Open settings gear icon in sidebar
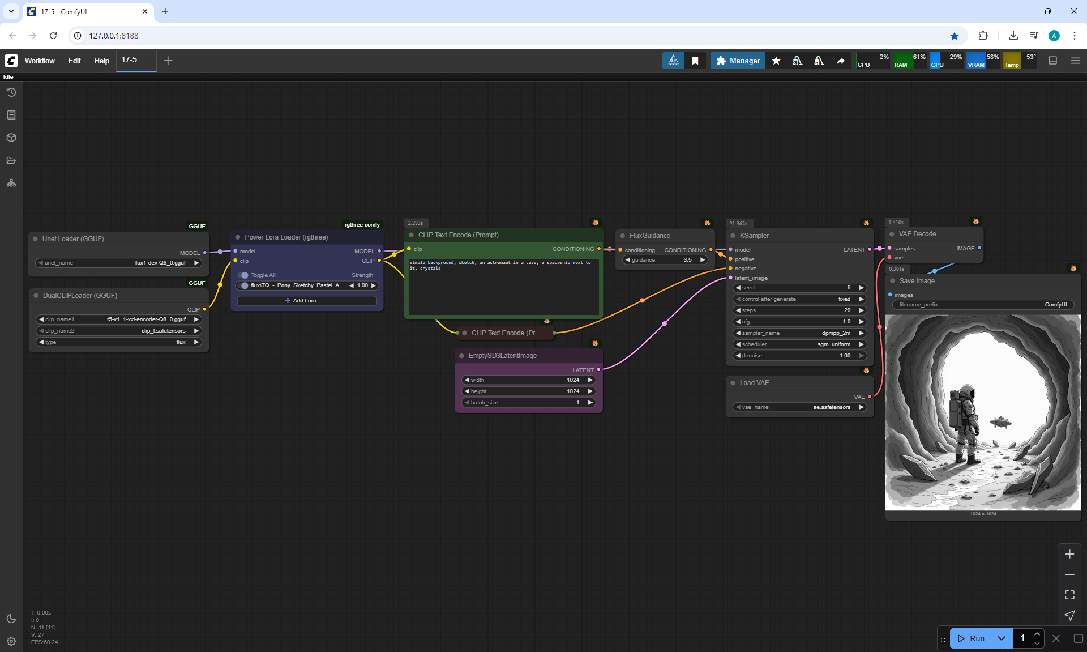Screen dimensions: 1087x652 tap(11, 641)
